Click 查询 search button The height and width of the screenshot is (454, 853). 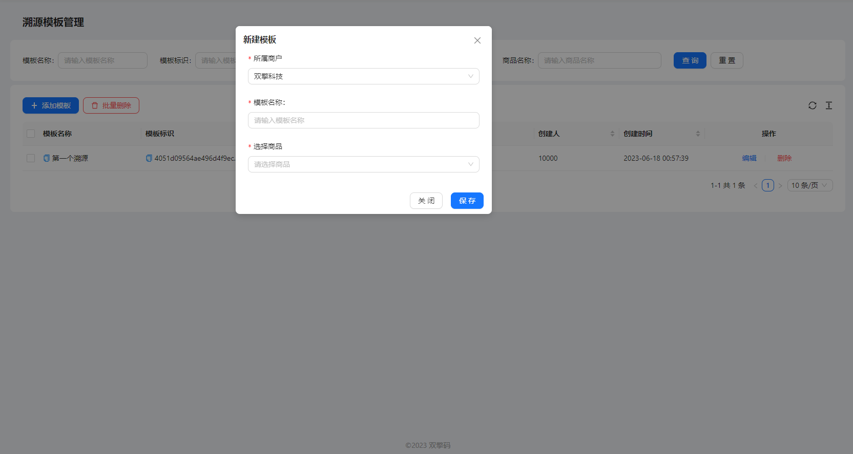690,60
